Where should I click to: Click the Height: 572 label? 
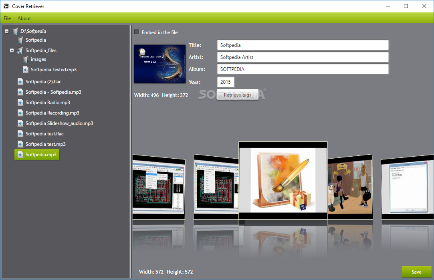(x=180, y=272)
